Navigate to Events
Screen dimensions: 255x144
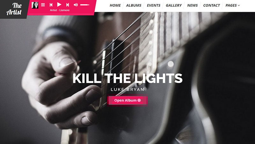154,5
